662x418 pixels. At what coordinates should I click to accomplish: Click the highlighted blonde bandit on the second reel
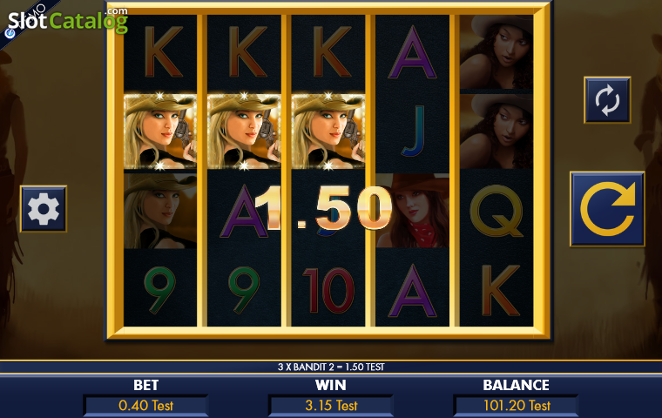coord(244,131)
